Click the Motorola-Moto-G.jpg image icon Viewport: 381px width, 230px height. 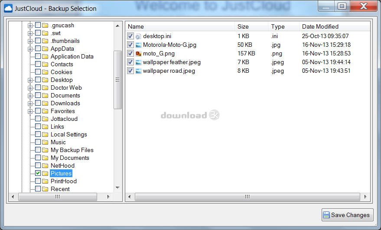(x=138, y=45)
